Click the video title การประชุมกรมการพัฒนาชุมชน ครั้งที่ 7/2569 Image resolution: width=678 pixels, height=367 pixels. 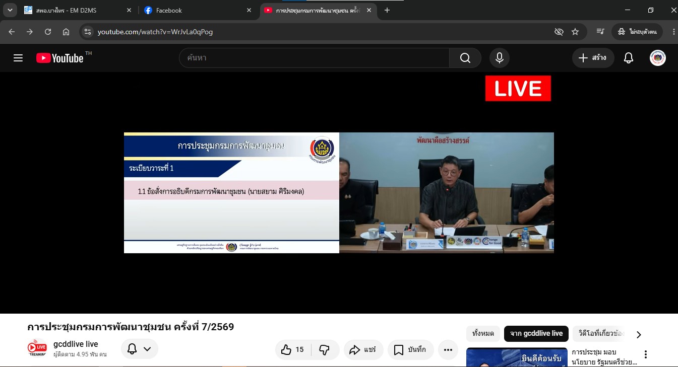point(131,327)
